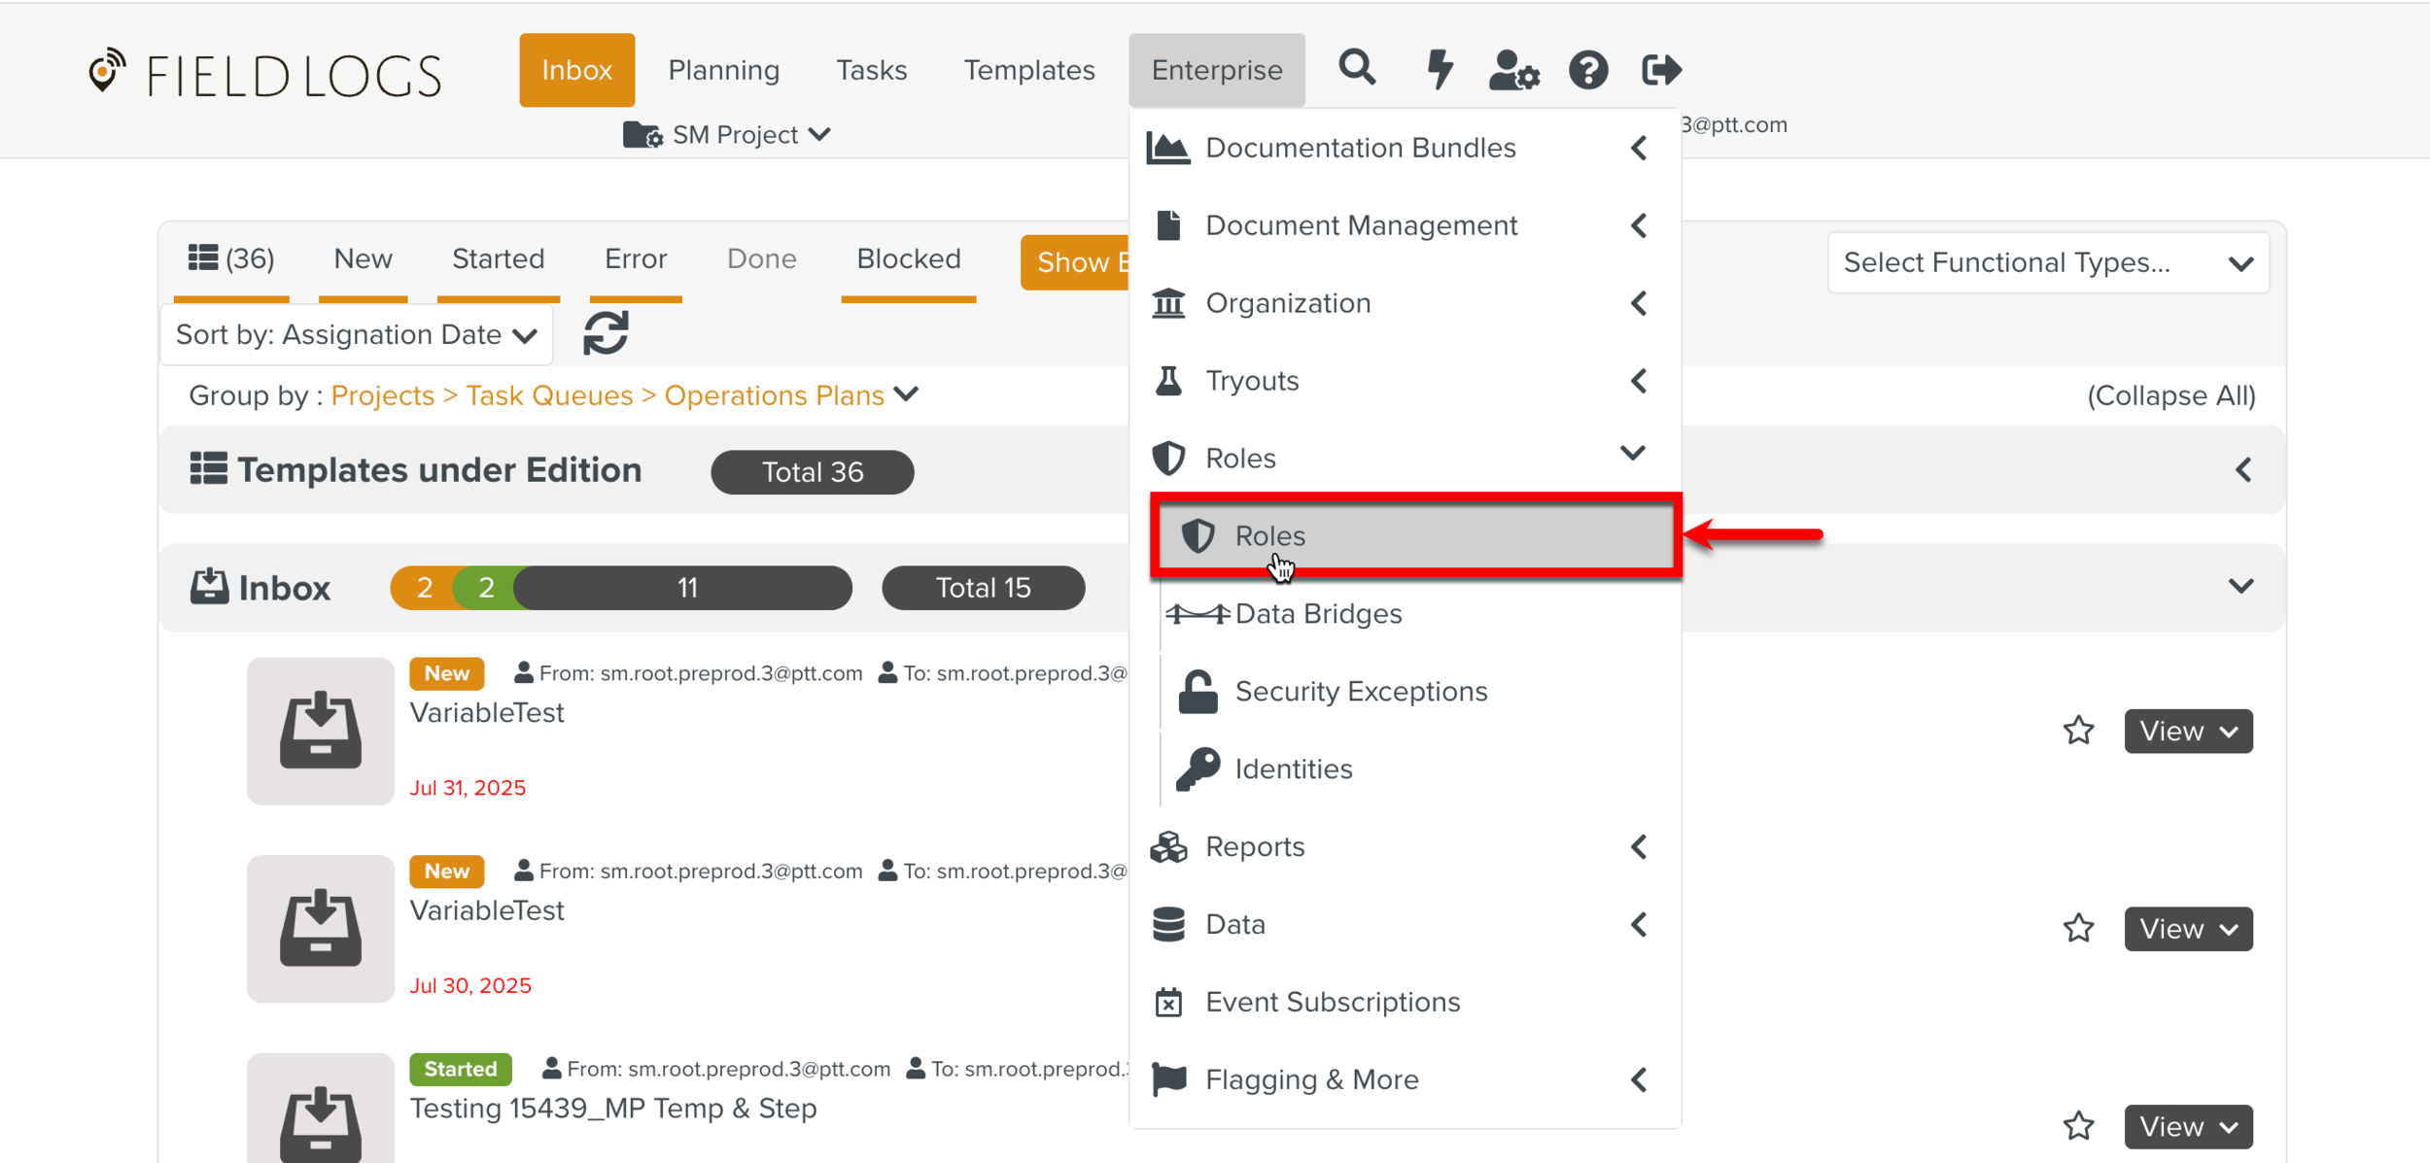Image resolution: width=2430 pixels, height=1163 pixels.
Task: Click View button for first VariableTest
Action: pos(2187,731)
